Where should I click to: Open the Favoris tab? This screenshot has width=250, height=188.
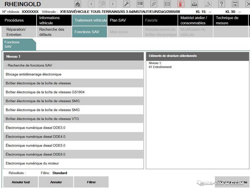(160, 20)
